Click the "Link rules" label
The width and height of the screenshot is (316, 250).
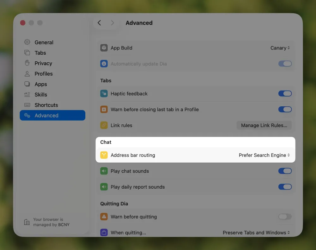(121, 125)
